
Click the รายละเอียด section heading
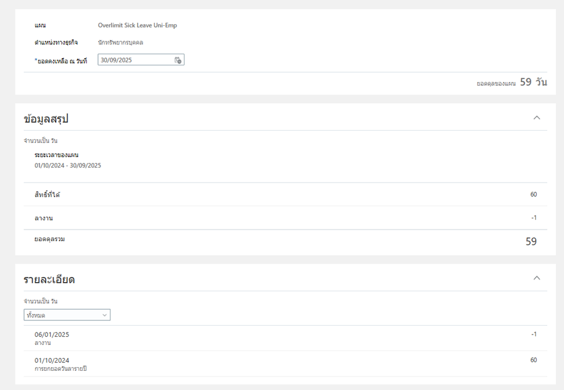pos(49,280)
